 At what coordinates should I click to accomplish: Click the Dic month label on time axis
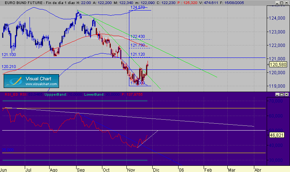coord(156,170)
